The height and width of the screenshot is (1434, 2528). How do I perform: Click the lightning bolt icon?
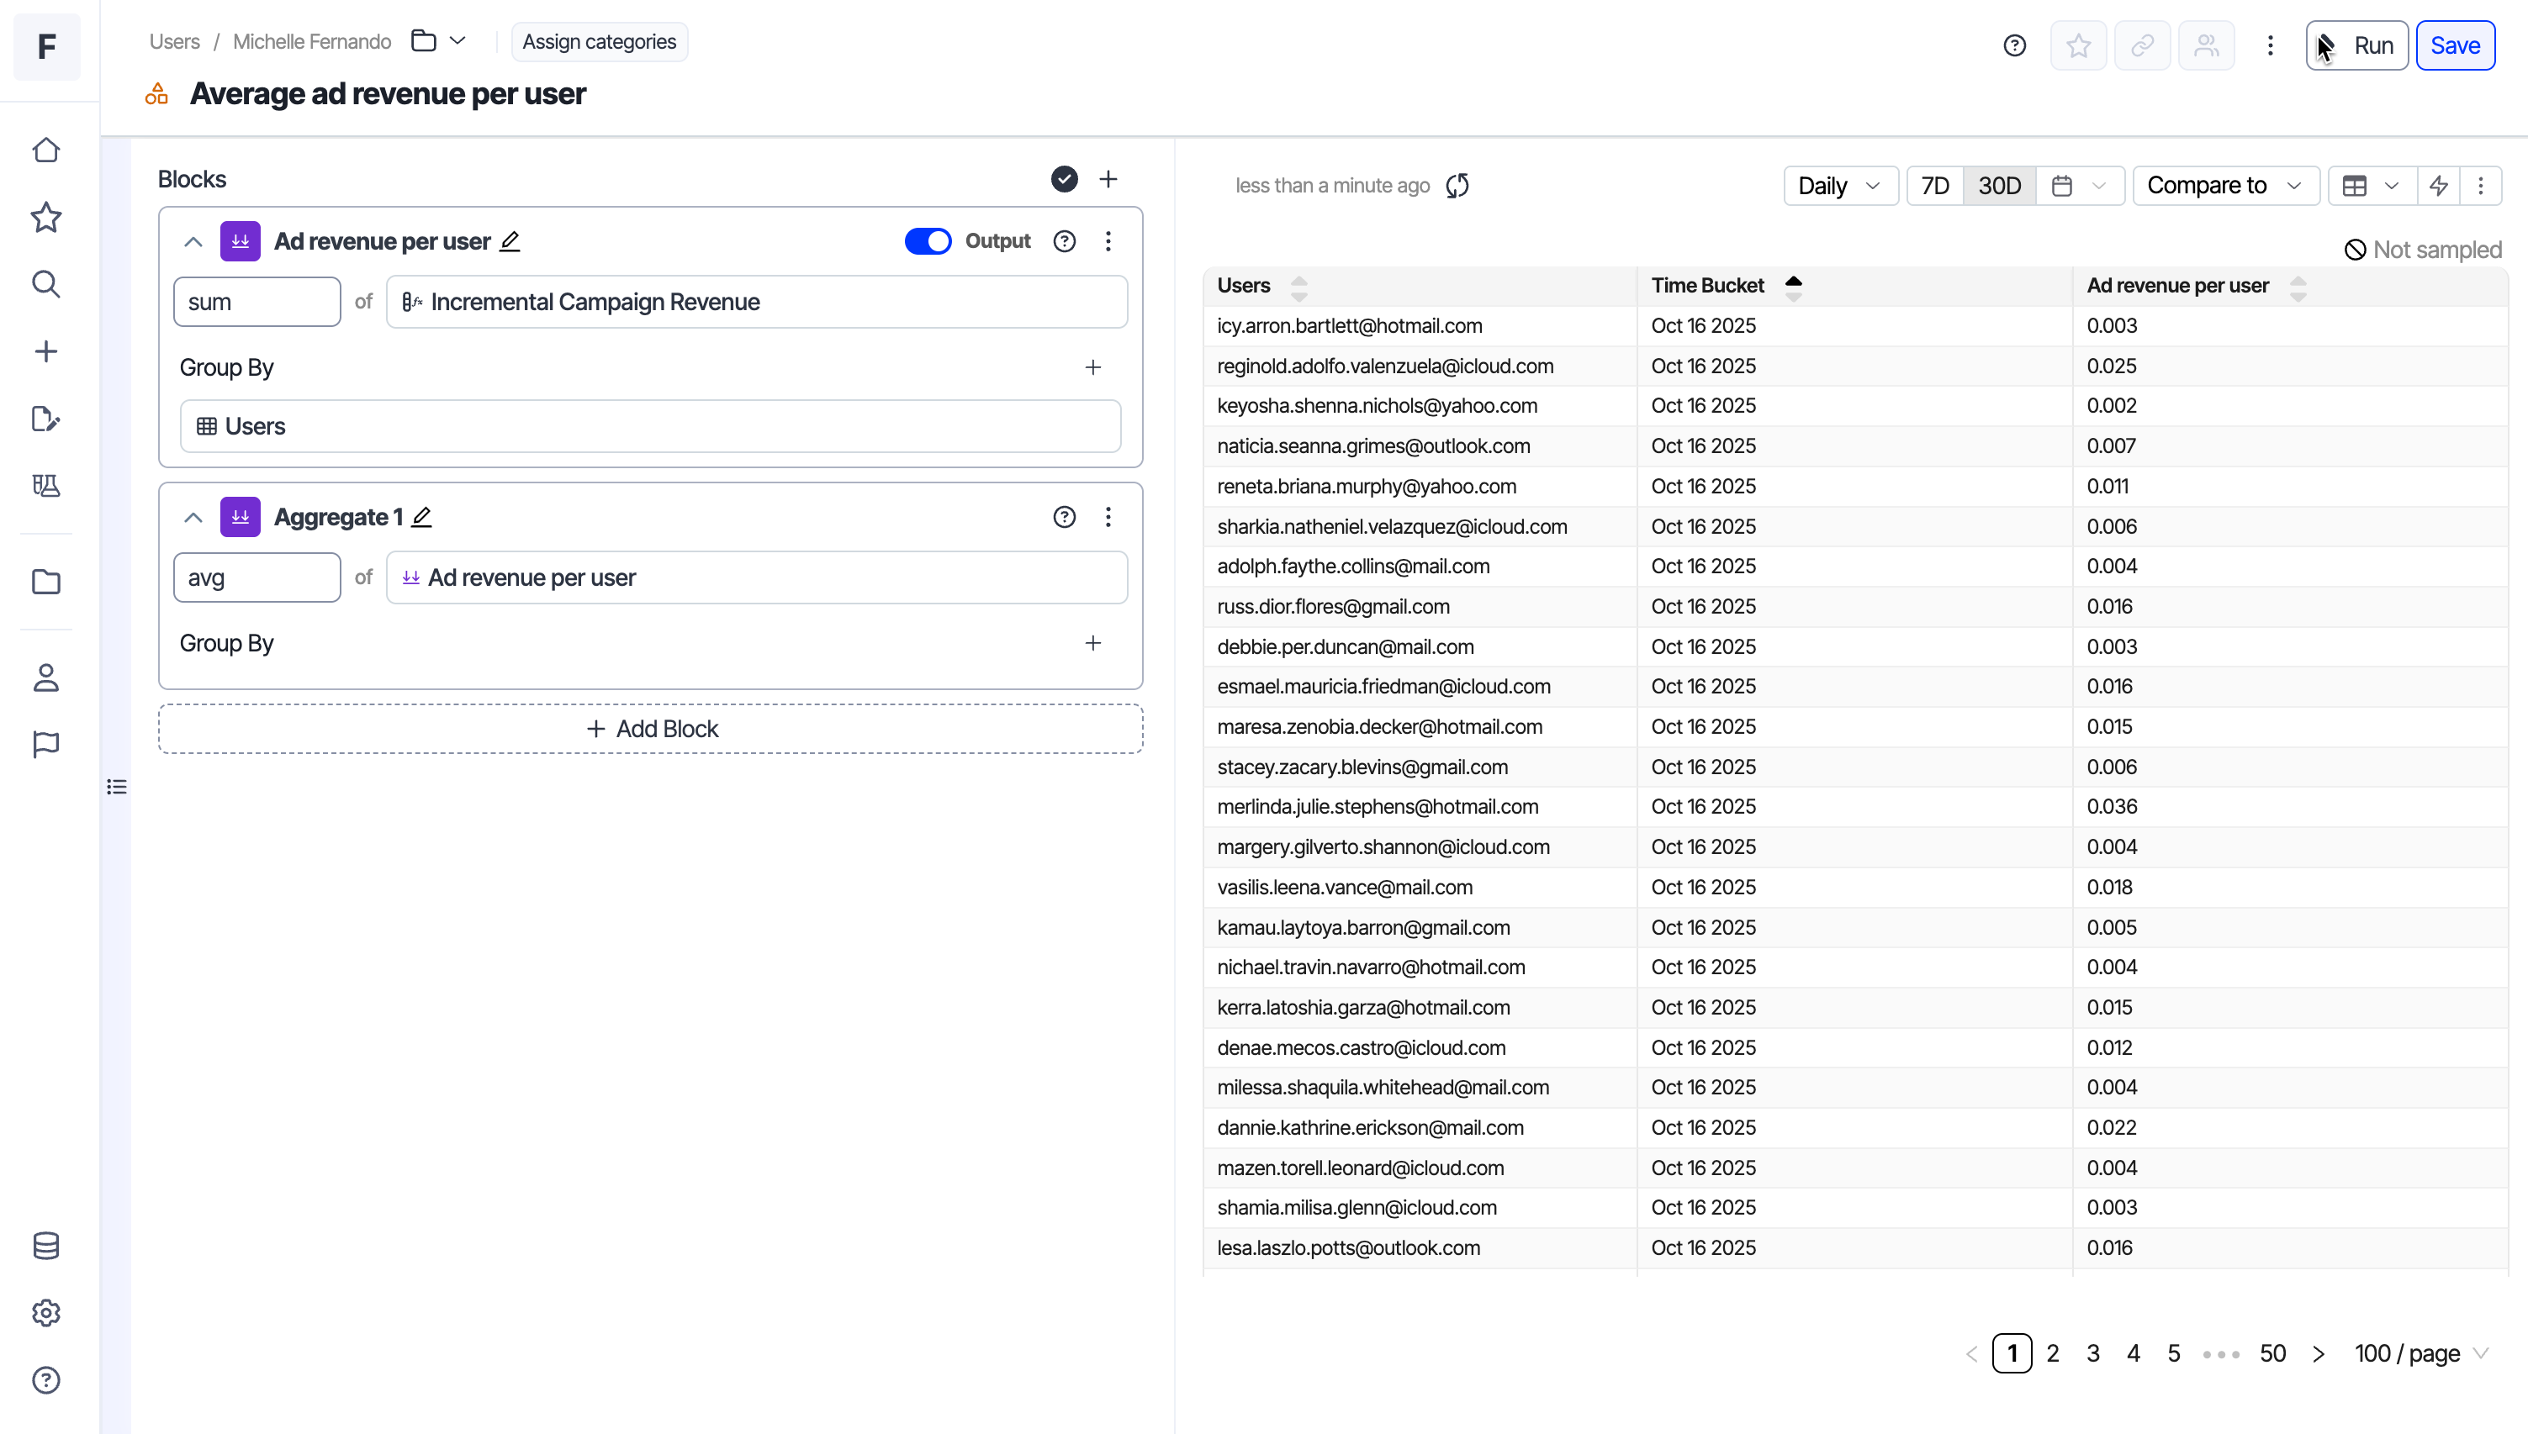2438,185
